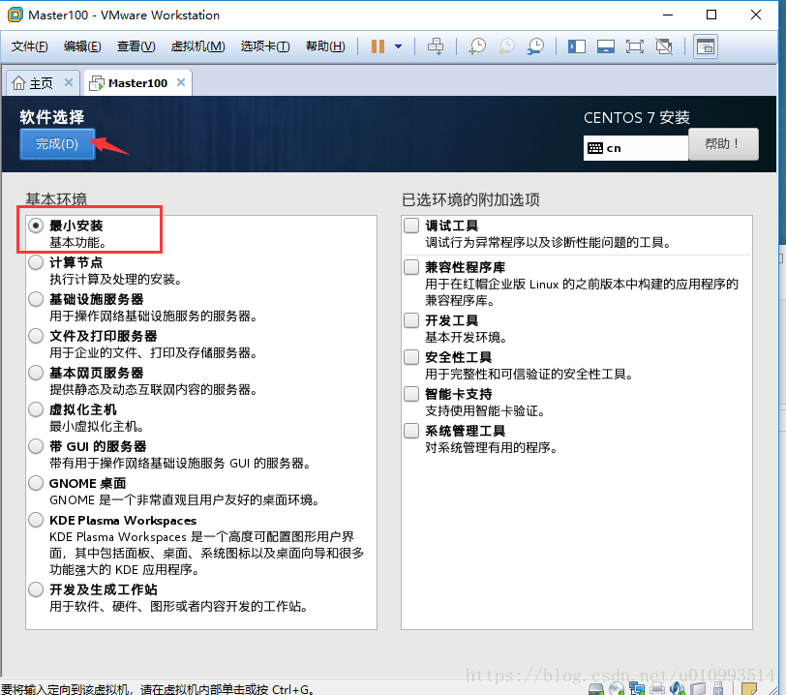Select the 开发及生成工作站 radio button
The image size is (786, 695).
[x=36, y=589]
